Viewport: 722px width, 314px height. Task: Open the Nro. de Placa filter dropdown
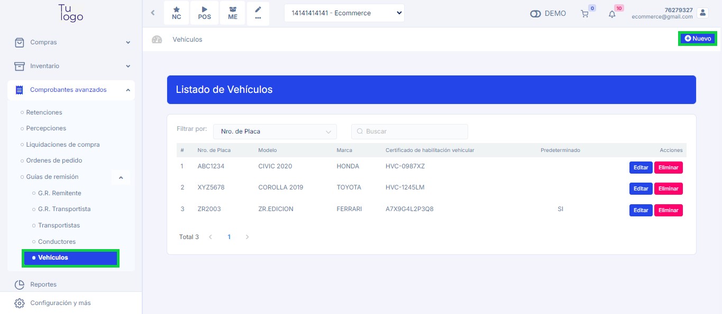click(x=275, y=131)
